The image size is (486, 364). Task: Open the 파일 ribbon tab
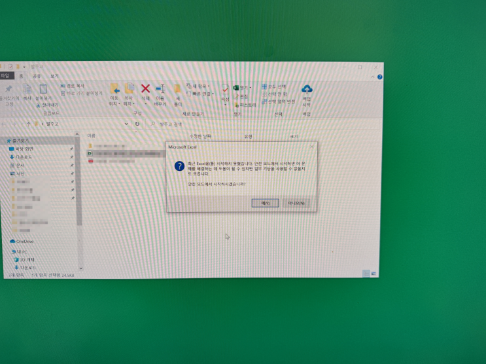(6, 76)
